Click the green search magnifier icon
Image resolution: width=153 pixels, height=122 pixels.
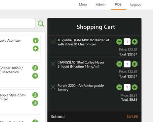(41, 23)
